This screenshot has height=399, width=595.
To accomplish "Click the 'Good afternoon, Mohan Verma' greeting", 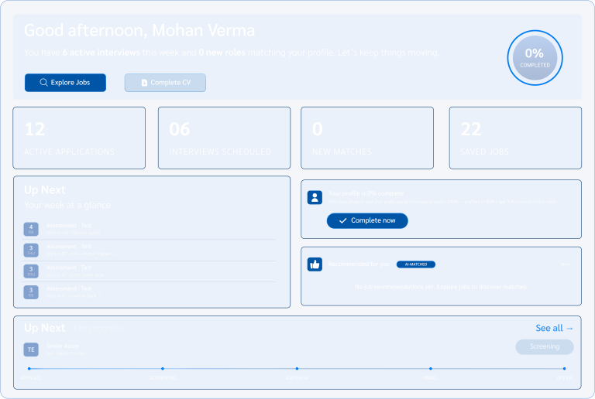I will pos(139,30).
